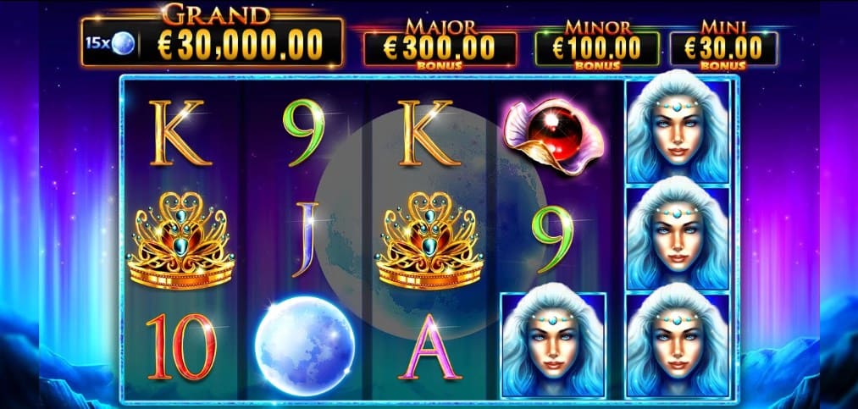Open the Grand €30,000.00 jackpot display
The width and height of the screenshot is (858, 409).
[x=213, y=42]
